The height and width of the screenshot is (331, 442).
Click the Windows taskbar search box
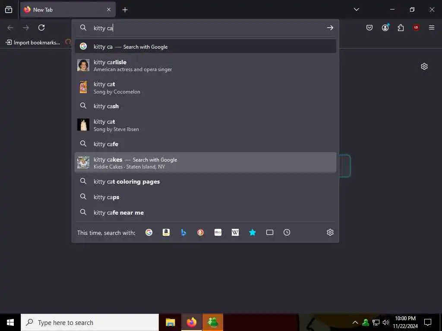pyautogui.click(x=90, y=322)
